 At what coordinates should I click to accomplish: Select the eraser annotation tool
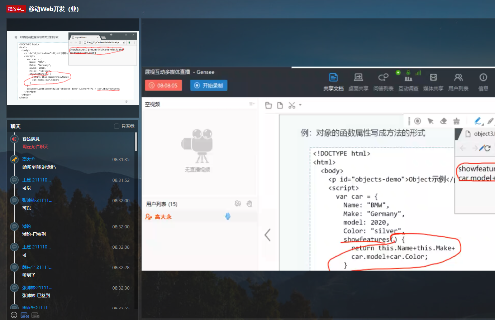coord(443,121)
